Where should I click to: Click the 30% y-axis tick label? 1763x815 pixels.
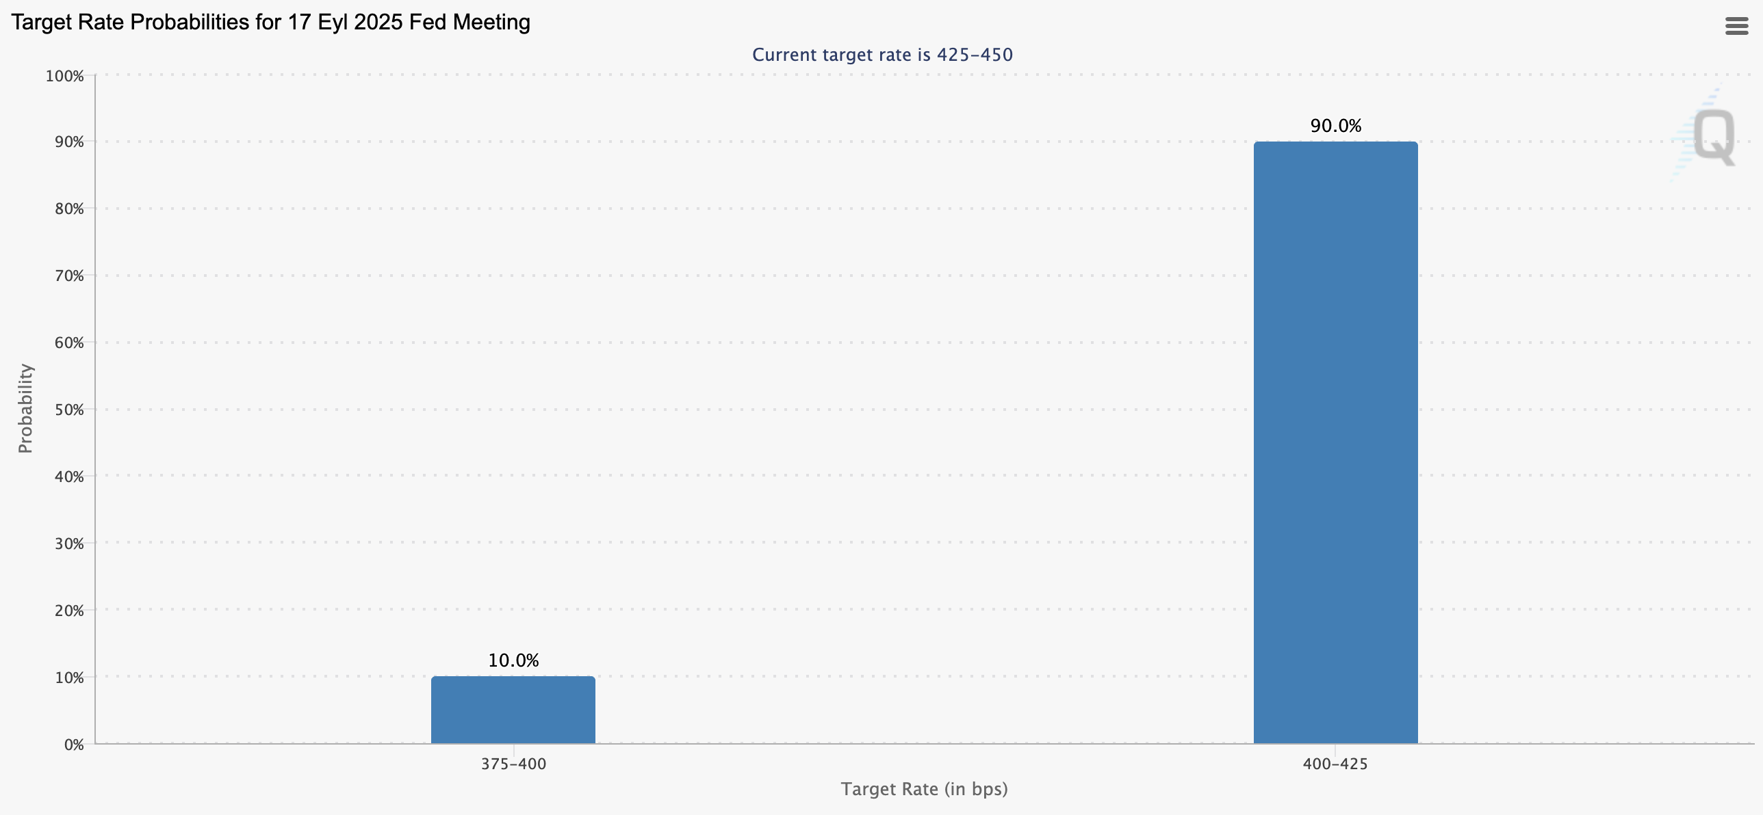pyautogui.click(x=69, y=544)
